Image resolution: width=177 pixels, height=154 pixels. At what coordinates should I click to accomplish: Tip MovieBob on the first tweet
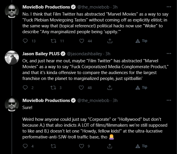141,41
